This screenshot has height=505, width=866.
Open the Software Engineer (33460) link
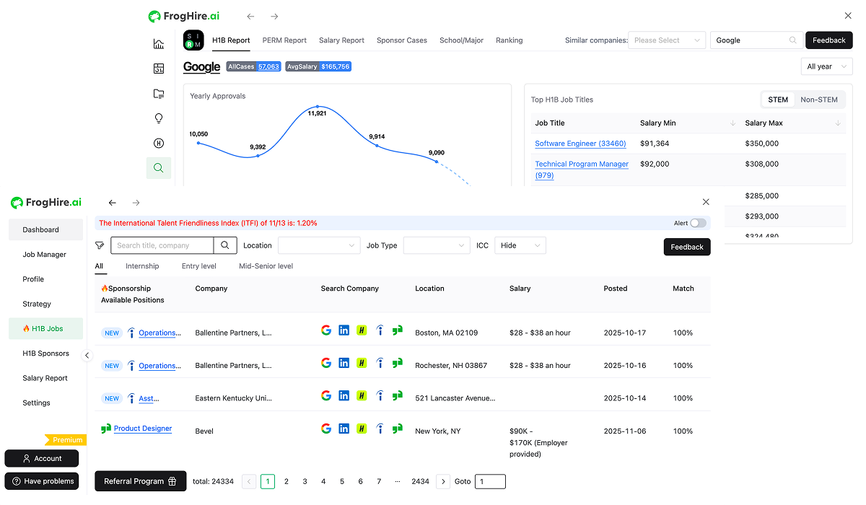tap(580, 143)
